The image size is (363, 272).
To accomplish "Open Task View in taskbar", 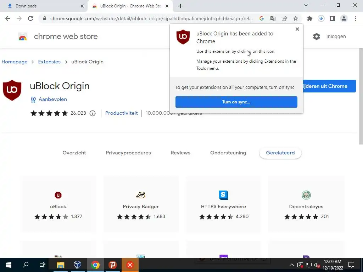I will click(43, 265).
